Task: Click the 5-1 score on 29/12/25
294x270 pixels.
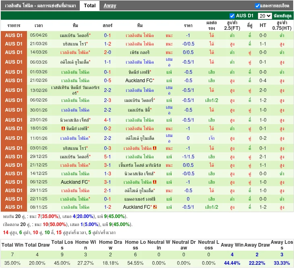Action: [x=108, y=157]
